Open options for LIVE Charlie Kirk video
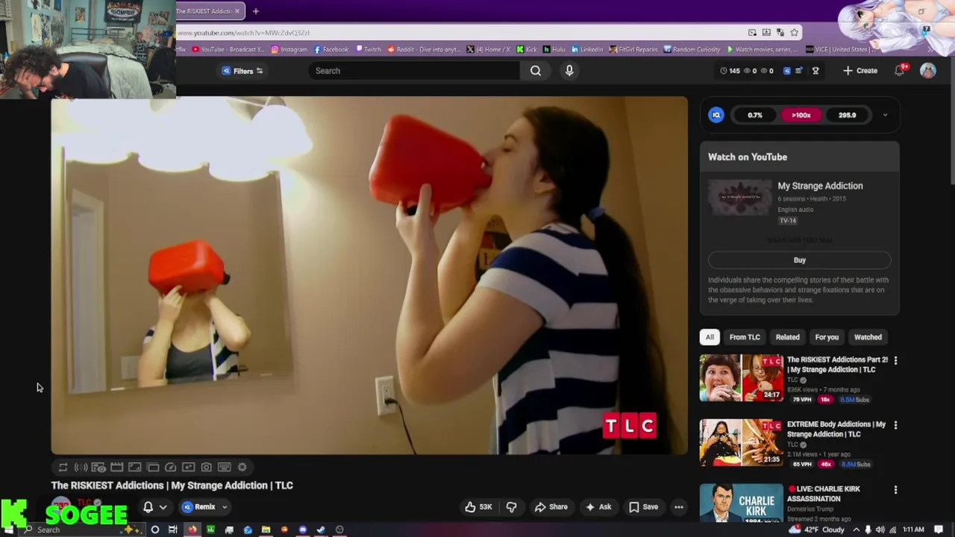 [x=895, y=490]
